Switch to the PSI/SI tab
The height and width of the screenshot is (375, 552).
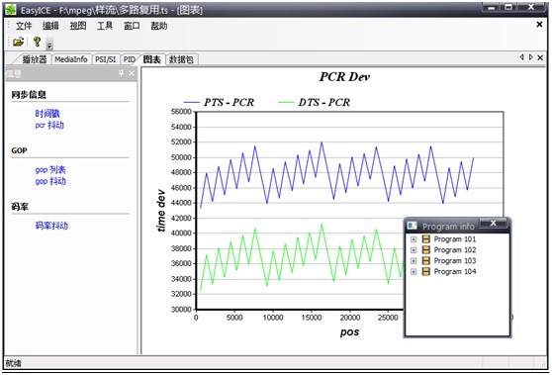[x=106, y=59]
